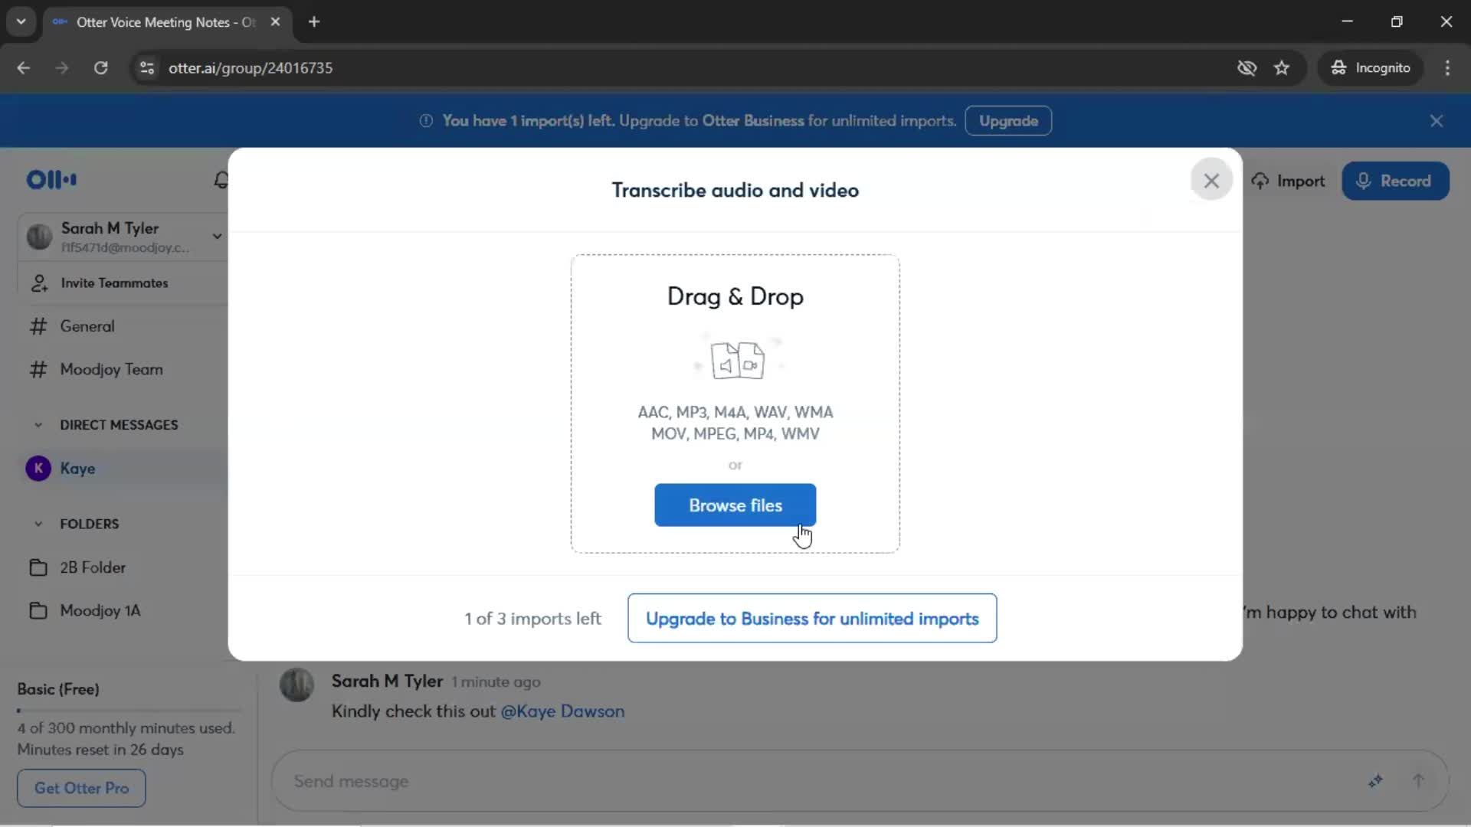Viewport: 1471px width, 827px height.
Task: Open the Chrome three-dot menu
Action: click(x=1447, y=68)
